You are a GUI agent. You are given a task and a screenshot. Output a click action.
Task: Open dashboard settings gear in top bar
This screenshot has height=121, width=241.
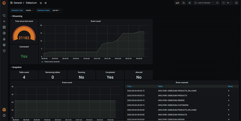pyautogui.click(x=190, y=3)
